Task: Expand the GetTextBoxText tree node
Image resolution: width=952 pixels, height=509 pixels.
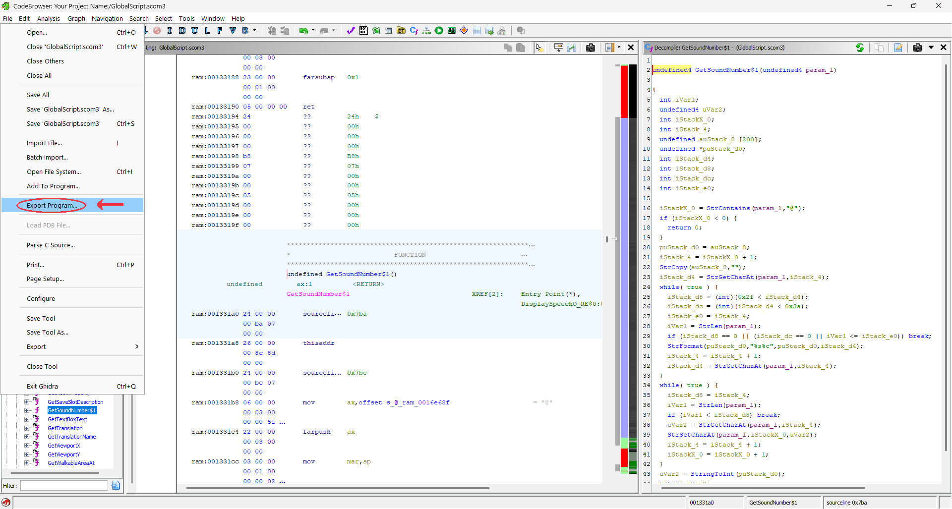Action: click(x=27, y=419)
